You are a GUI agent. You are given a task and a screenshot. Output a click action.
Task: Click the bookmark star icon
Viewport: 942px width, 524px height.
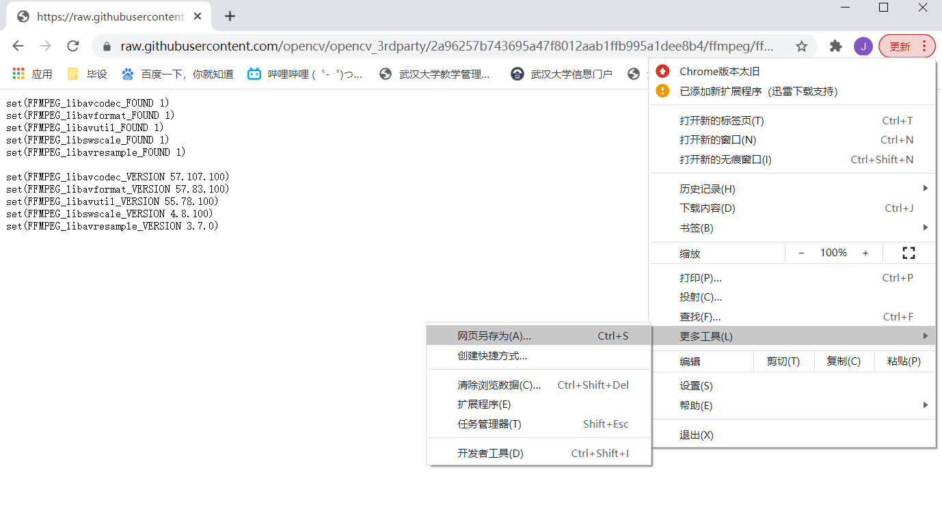800,46
